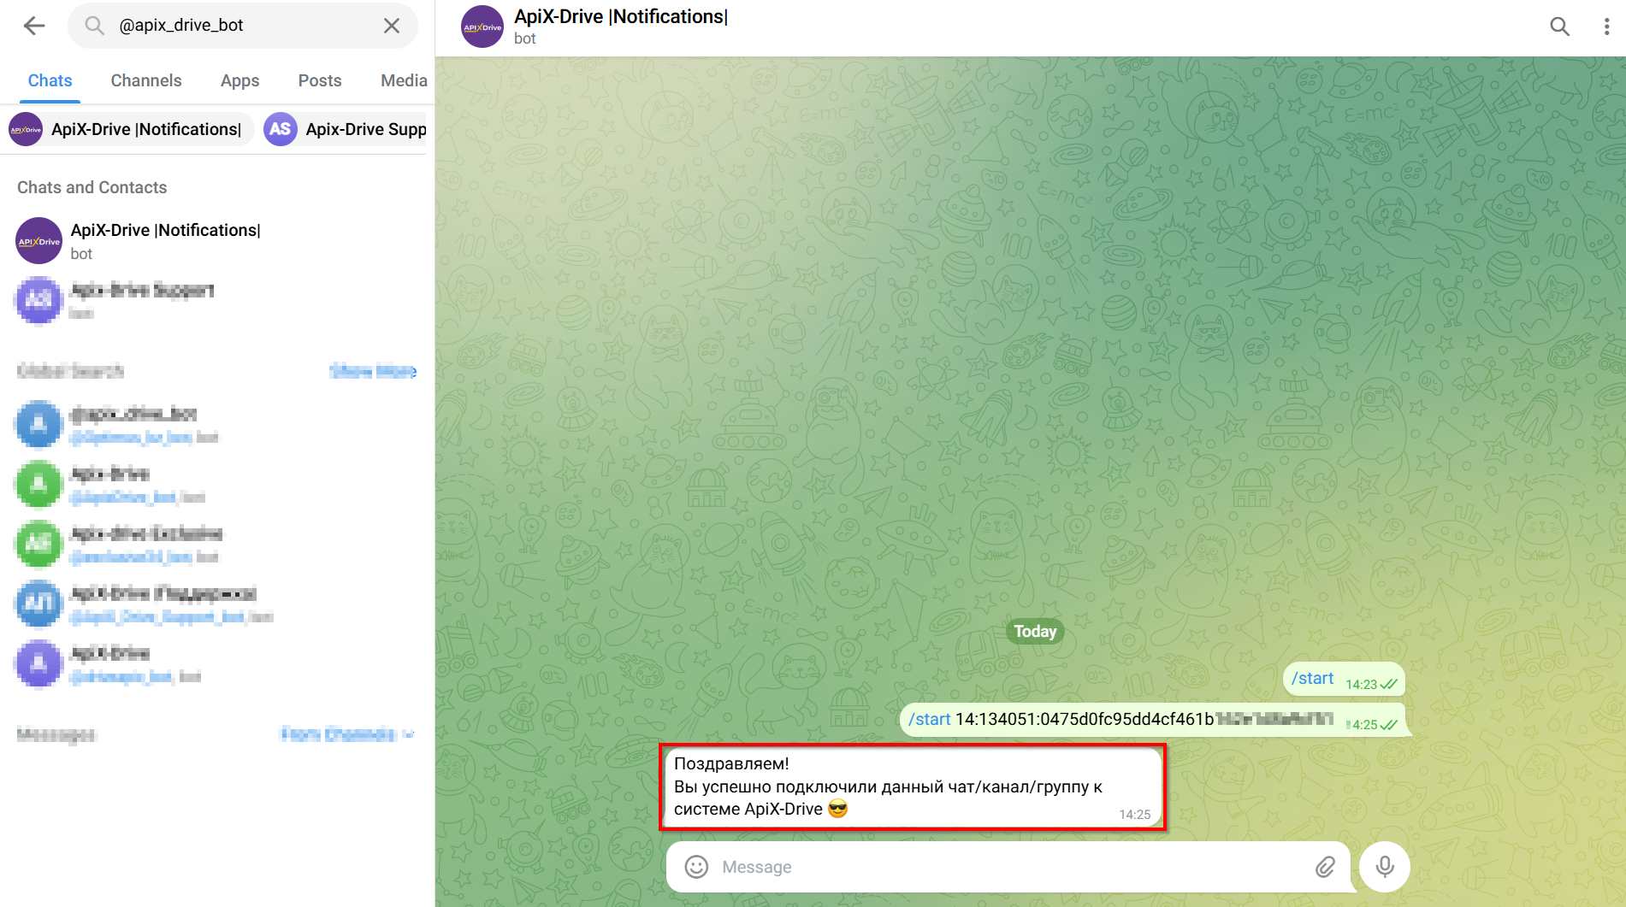Click the /start command sent at 14:23

tap(1313, 678)
